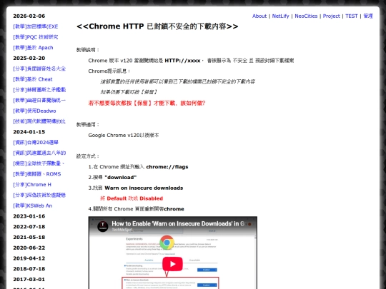Open the sidebar article ending with 'ROMS'

pyautogui.click(x=37, y=174)
